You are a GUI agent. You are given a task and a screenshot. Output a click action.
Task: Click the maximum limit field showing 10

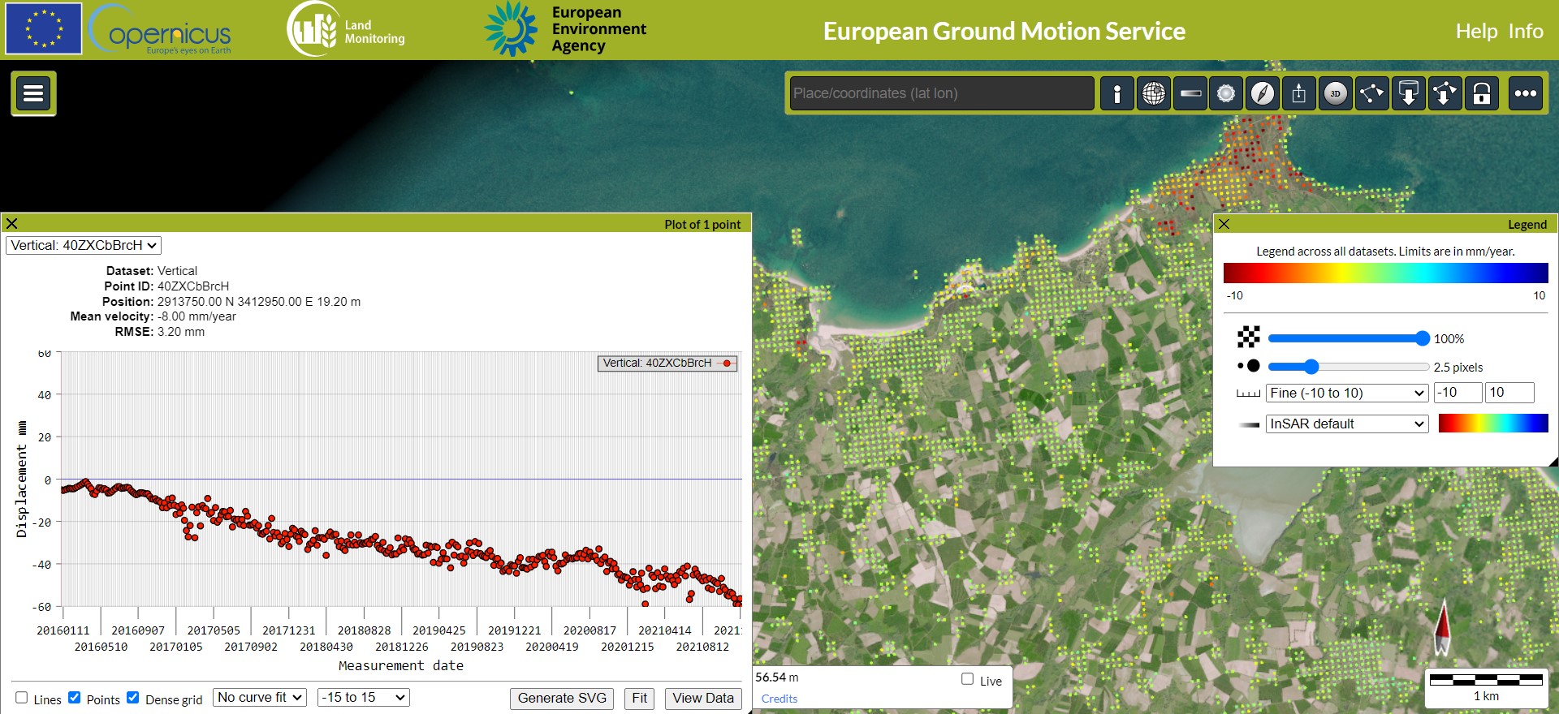pyautogui.click(x=1509, y=393)
